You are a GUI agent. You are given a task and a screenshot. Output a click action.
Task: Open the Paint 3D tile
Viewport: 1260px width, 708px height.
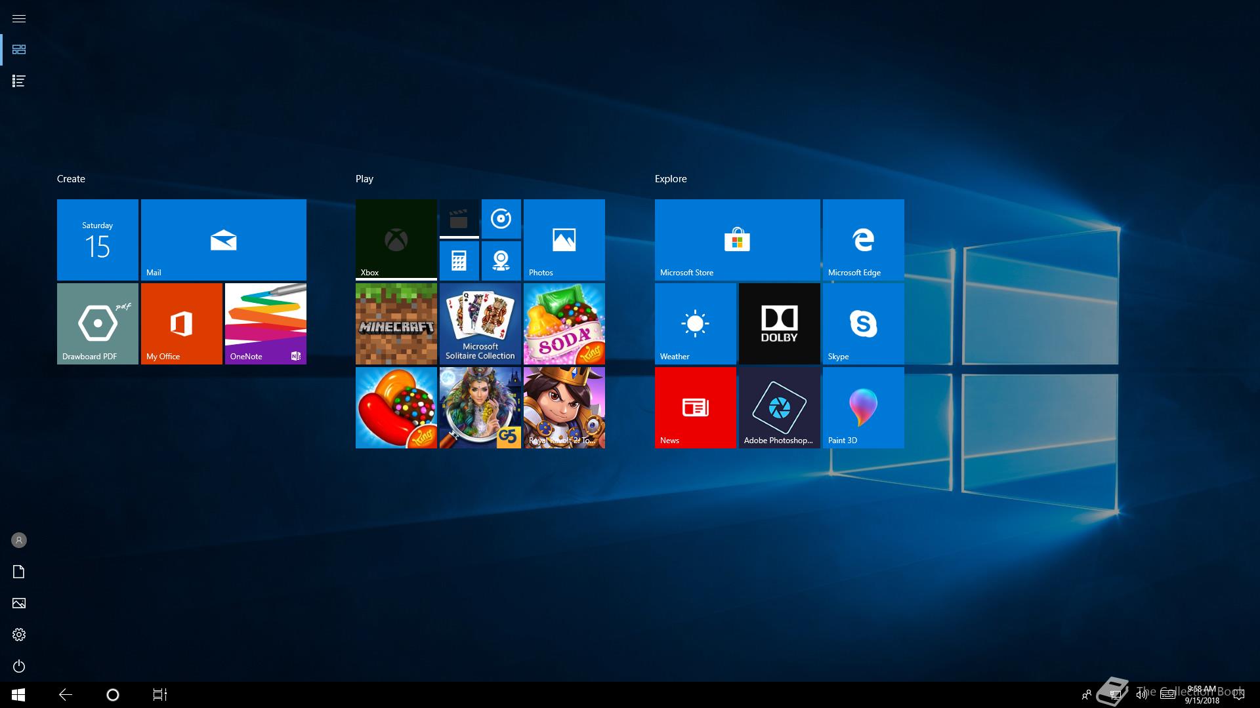click(x=864, y=408)
